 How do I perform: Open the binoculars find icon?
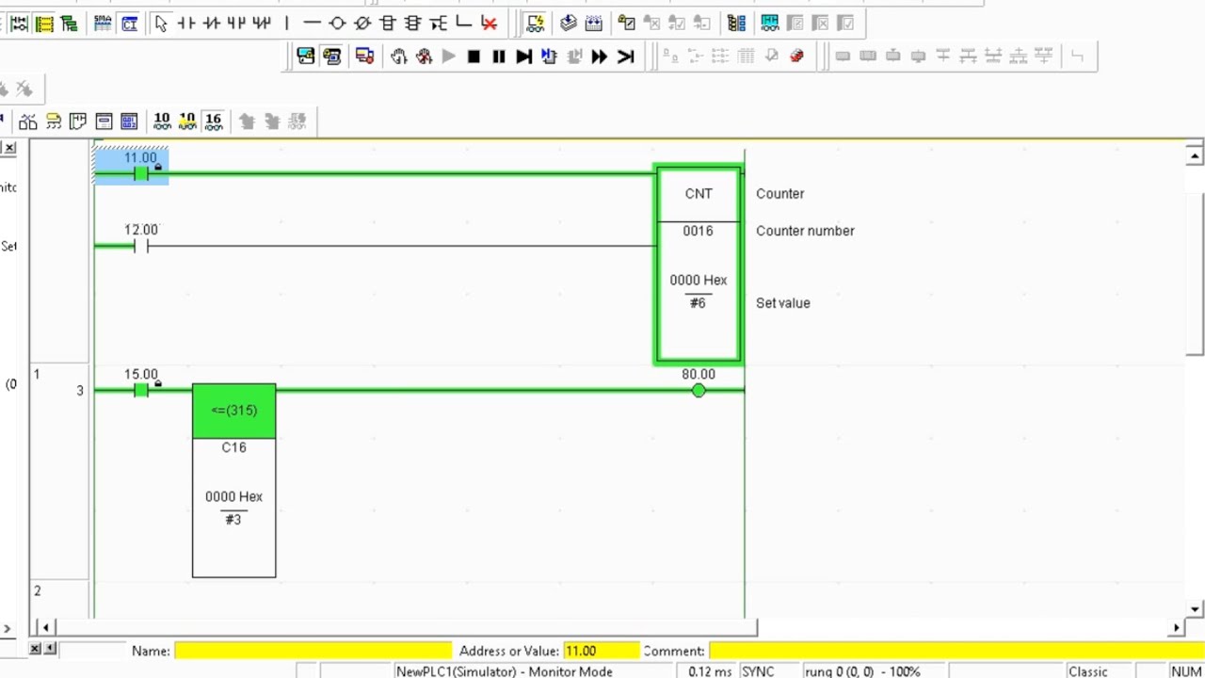[x=28, y=121]
